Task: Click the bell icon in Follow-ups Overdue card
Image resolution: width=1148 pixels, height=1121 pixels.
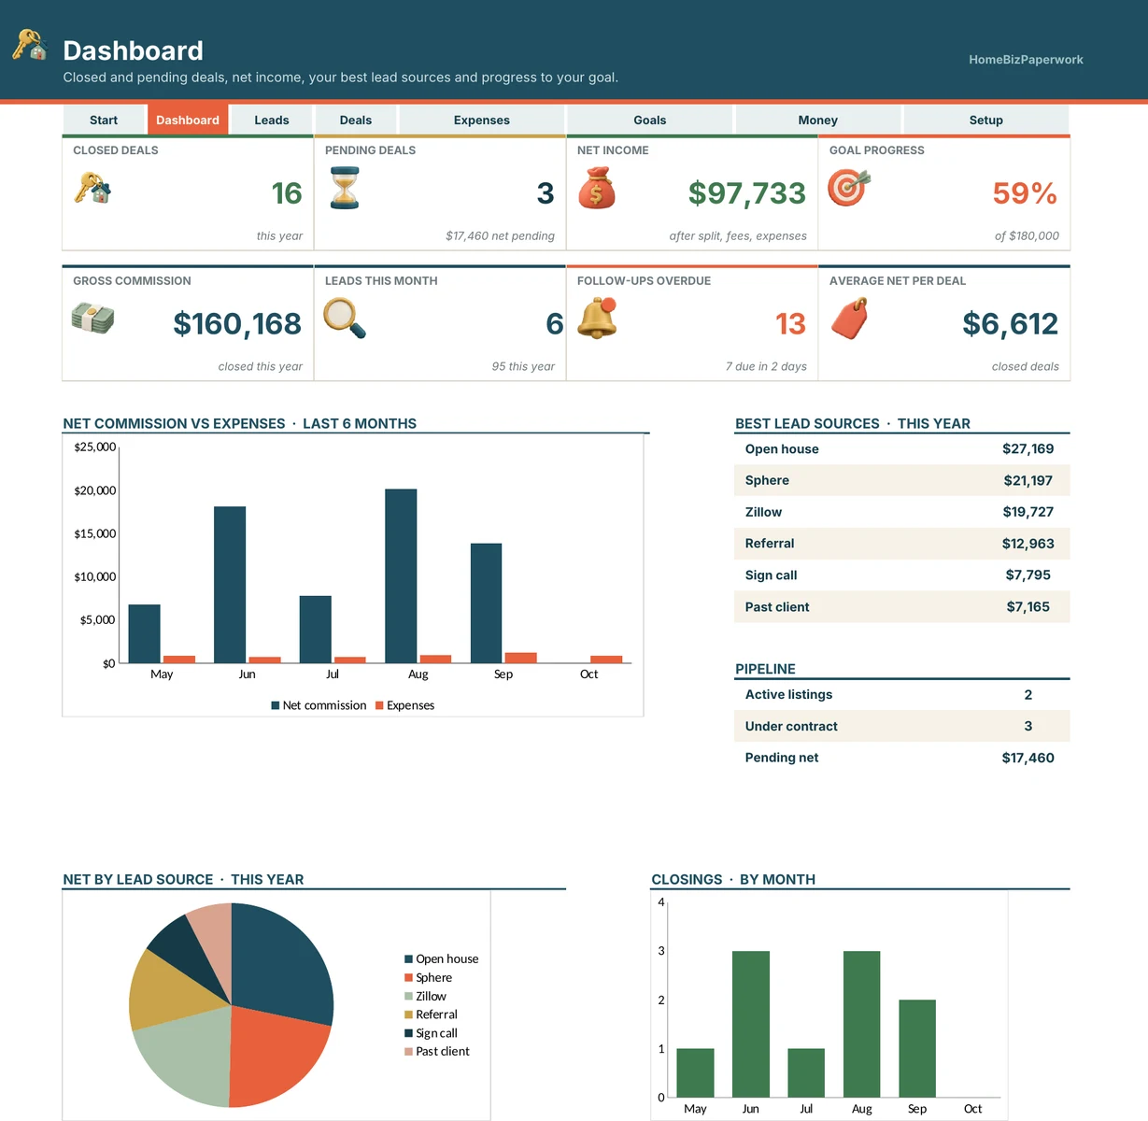Action: [x=597, y=318]
